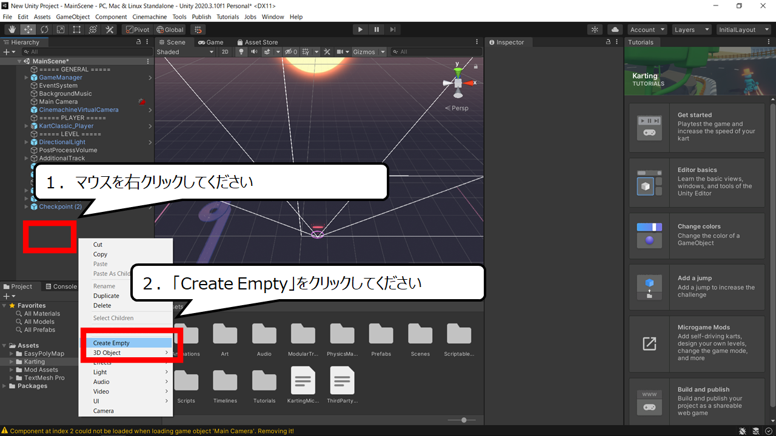Open grid settings dropdown arrow
This screenshot has width=776, height=436.
[x=316, y=52]
